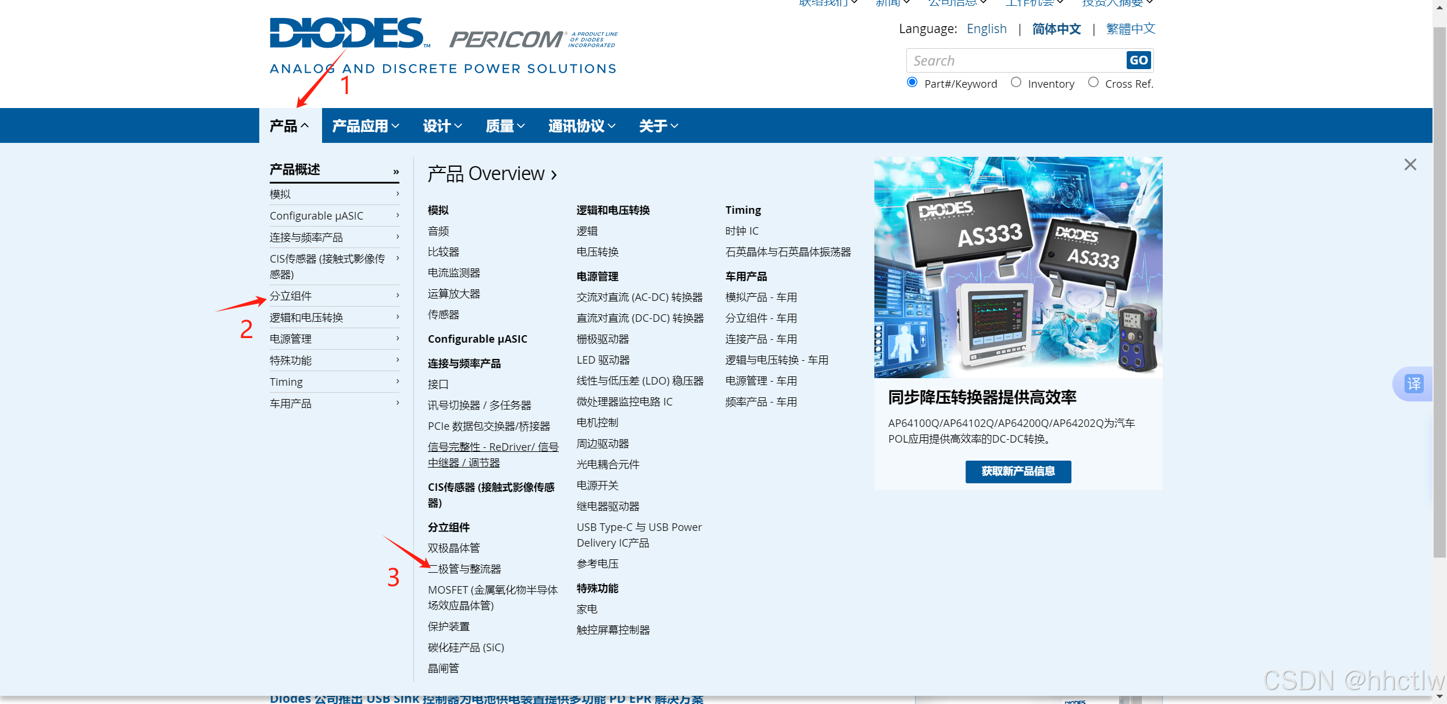1447x704 pixels.
Task: Open the 时钟 IC link
Action: click(x=742, y=231)
